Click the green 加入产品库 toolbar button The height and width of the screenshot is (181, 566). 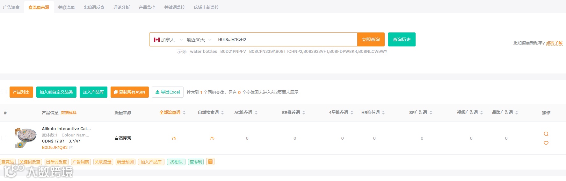coord(93,92)
